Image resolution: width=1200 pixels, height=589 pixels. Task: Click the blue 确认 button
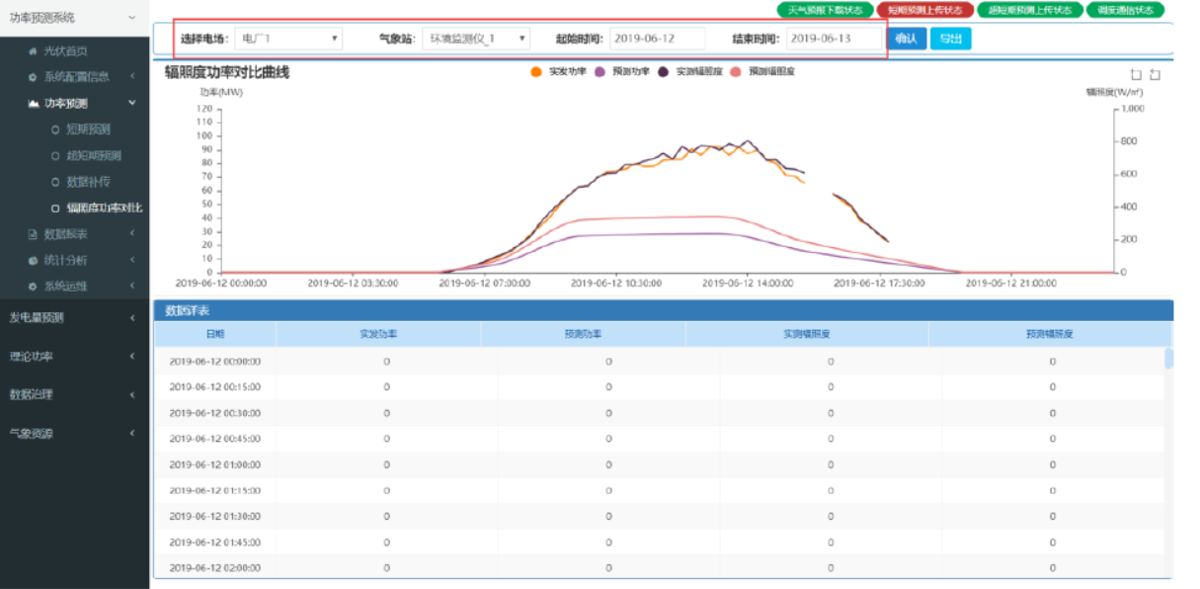[x=907, y=39]
